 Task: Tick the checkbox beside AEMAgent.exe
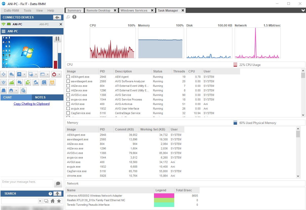point(68,76)
